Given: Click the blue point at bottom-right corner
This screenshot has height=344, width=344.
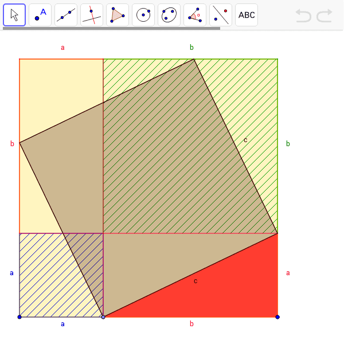Looking at the screenshot, I should click(277, 317).
